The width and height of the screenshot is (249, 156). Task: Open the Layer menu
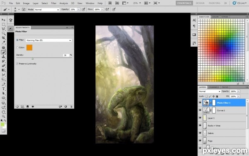pos(35,3)
